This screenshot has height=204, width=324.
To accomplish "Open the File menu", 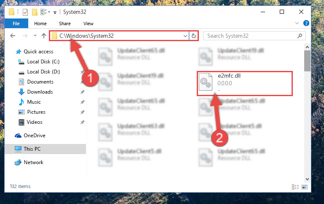I will 16,24.
